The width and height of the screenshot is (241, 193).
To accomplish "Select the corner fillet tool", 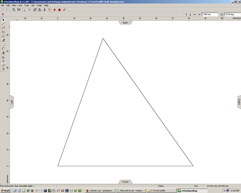I will [3, 49].
